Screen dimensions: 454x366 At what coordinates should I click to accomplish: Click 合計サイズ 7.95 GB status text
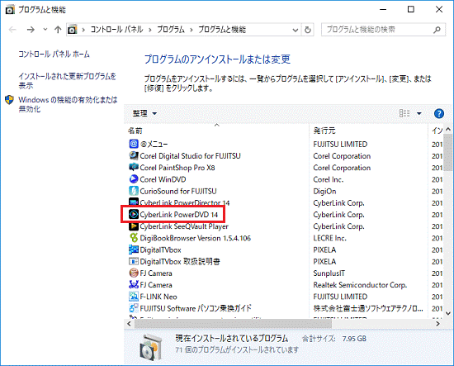[x=334, y=339]
